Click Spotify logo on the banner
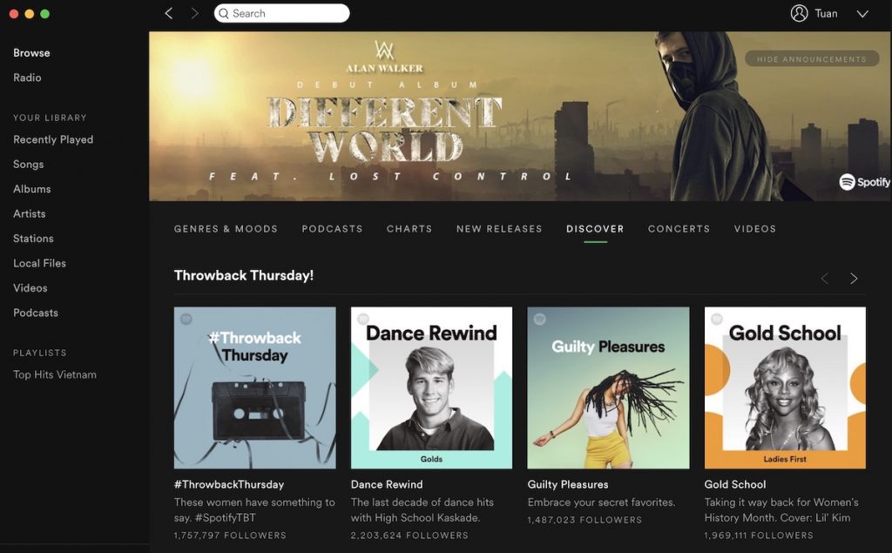Screen dimensions: 892x553 tap(864, 182)
